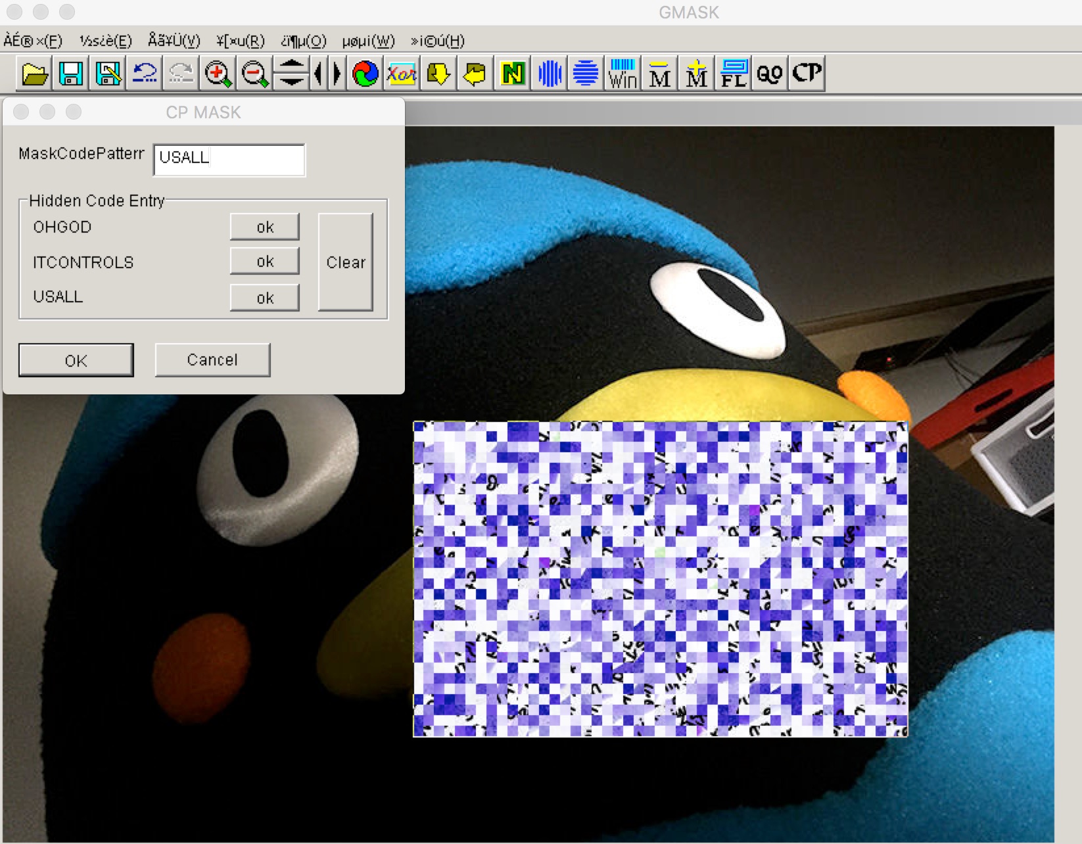The height and width of the screenshot is (844, 1082).
Task: Click the FL mask icon
Action: point(733,73)
